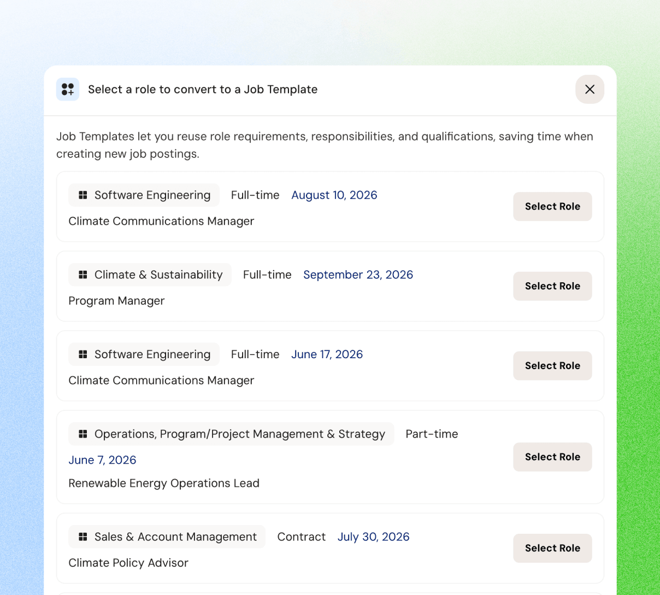Viewport: 660px width, 595px height.
Task: Select Role for Renewable Energy Operations Lead
Action: tap(552, 457)
